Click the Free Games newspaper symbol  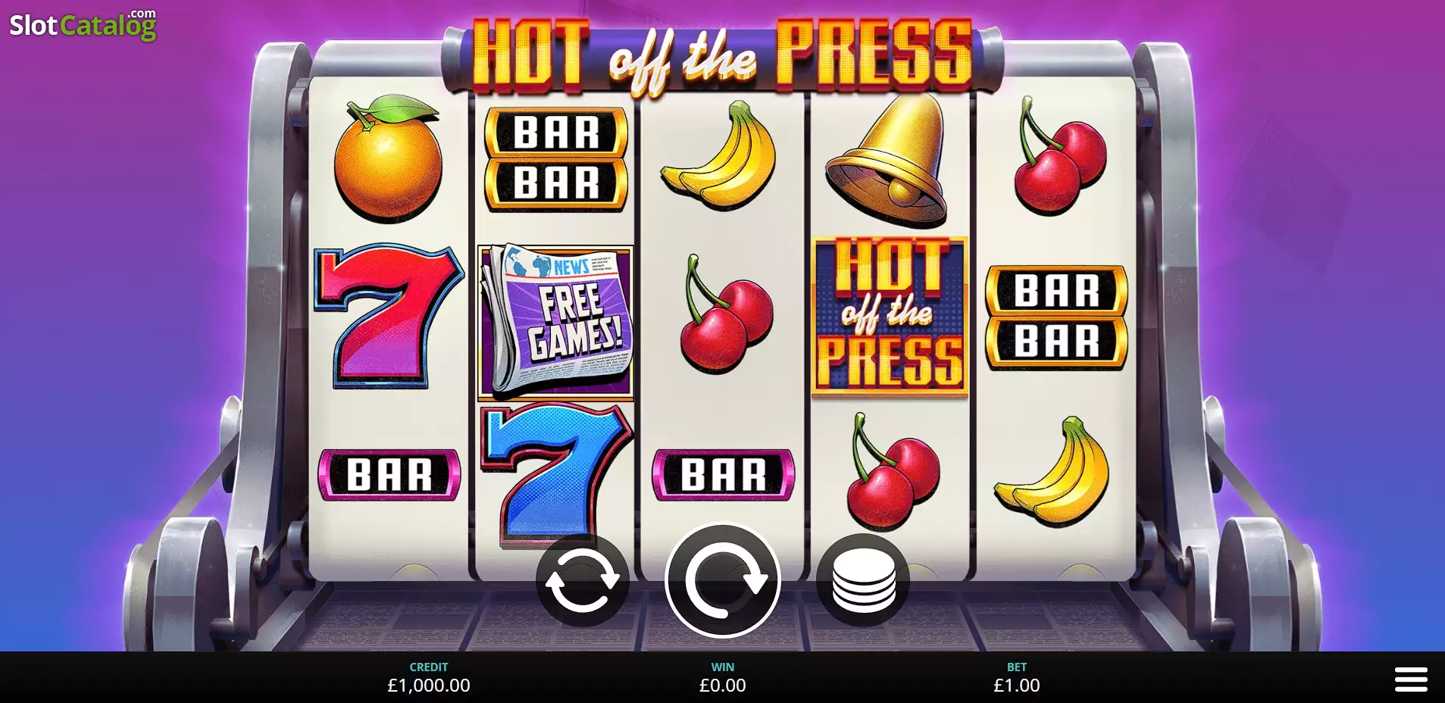click(x=555, y=321)
